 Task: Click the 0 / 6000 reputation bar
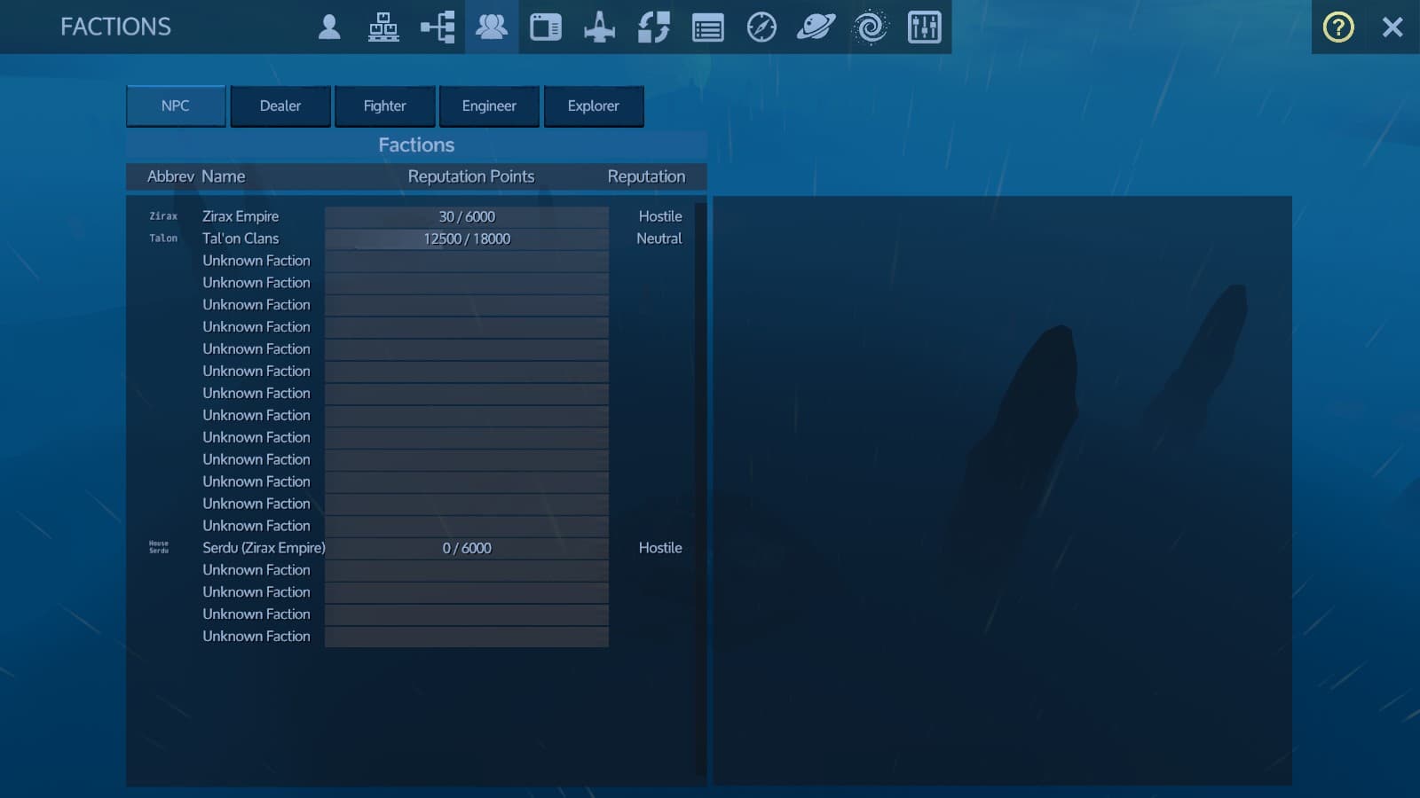point(467,548)
